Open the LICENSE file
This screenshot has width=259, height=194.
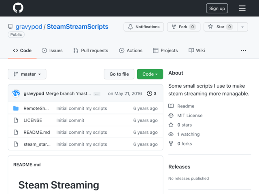[33, 120]
